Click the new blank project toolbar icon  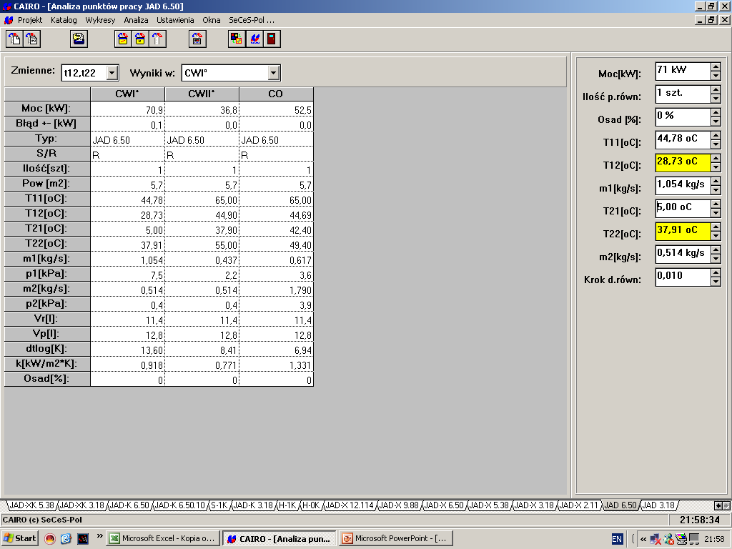coord(14,39)
